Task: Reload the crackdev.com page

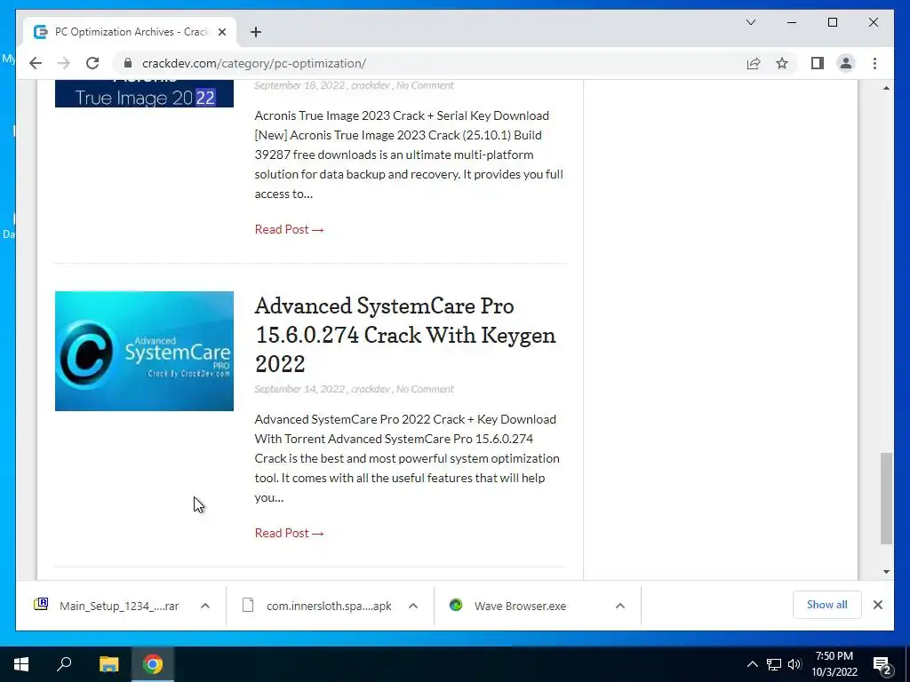Action: 92,63
